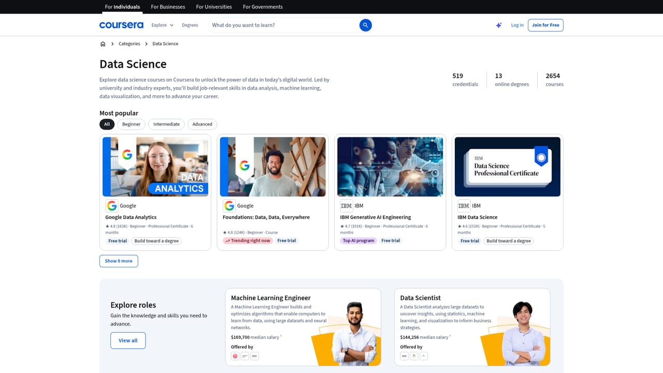Click View all roles button

[x=128, y=340]
